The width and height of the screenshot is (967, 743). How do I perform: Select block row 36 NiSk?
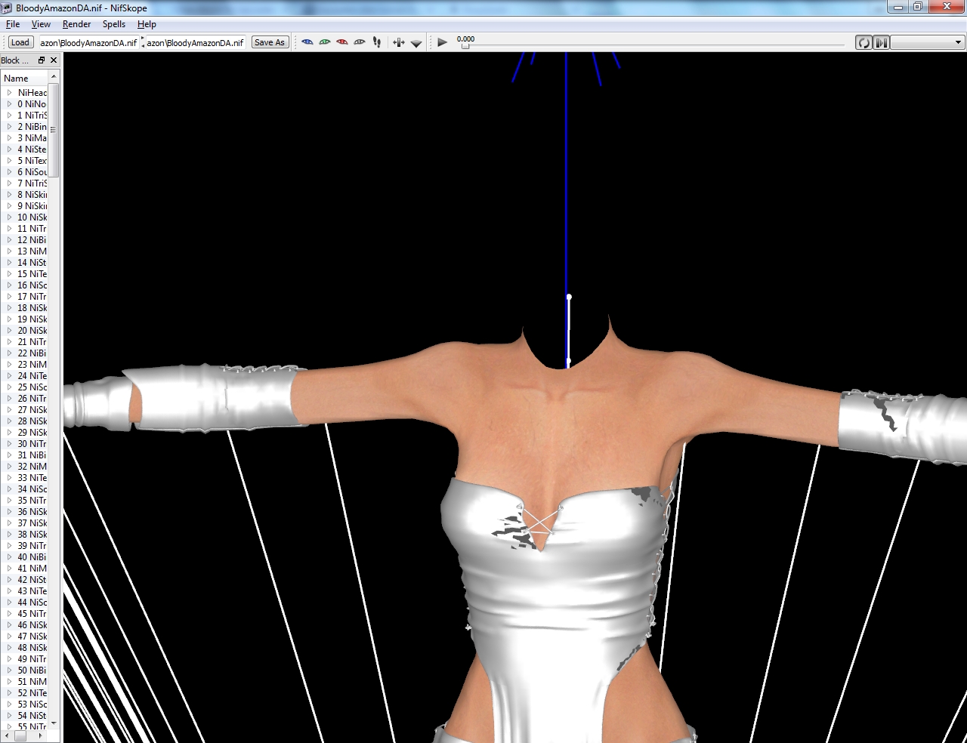[25, 512]
